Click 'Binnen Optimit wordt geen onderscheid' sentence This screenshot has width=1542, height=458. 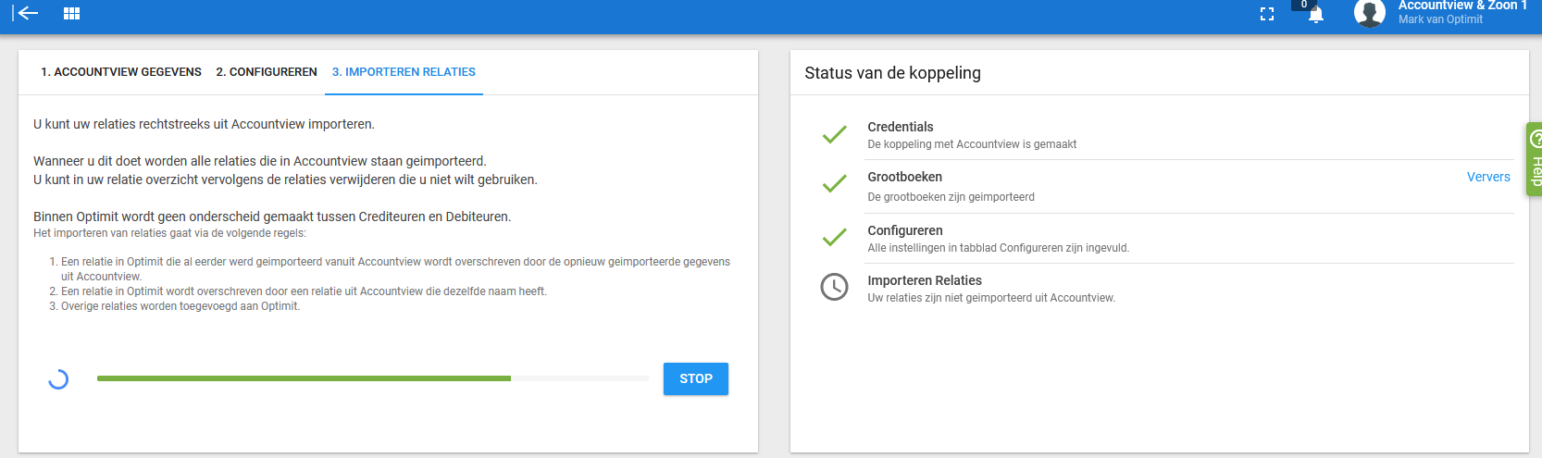272,217
